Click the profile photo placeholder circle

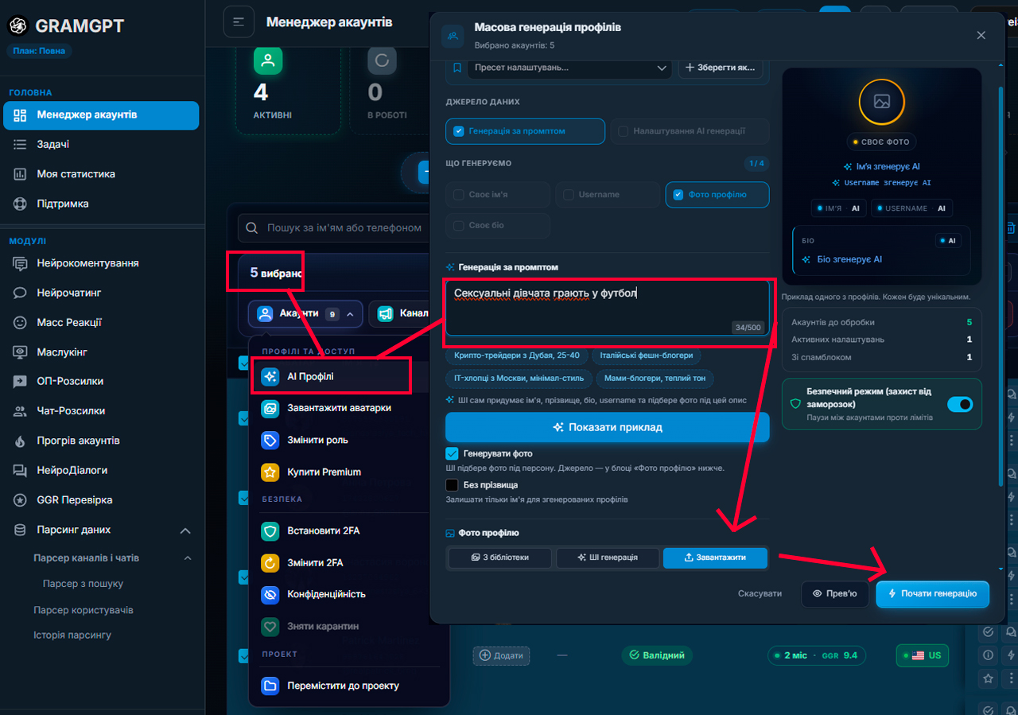[881, 101]
